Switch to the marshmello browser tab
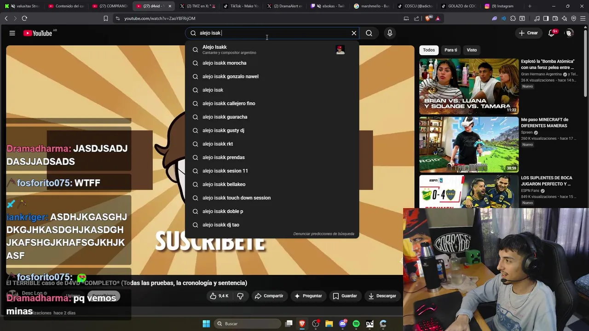 [x=372, y=6]
